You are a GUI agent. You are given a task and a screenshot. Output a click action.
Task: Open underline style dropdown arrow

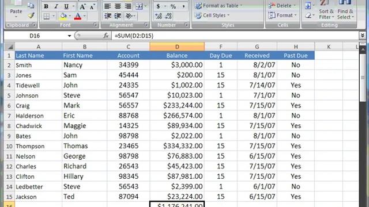click(74, 6)
